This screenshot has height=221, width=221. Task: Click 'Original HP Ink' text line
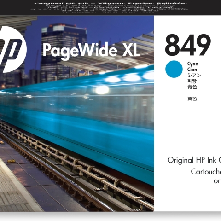tap(194, 160)
